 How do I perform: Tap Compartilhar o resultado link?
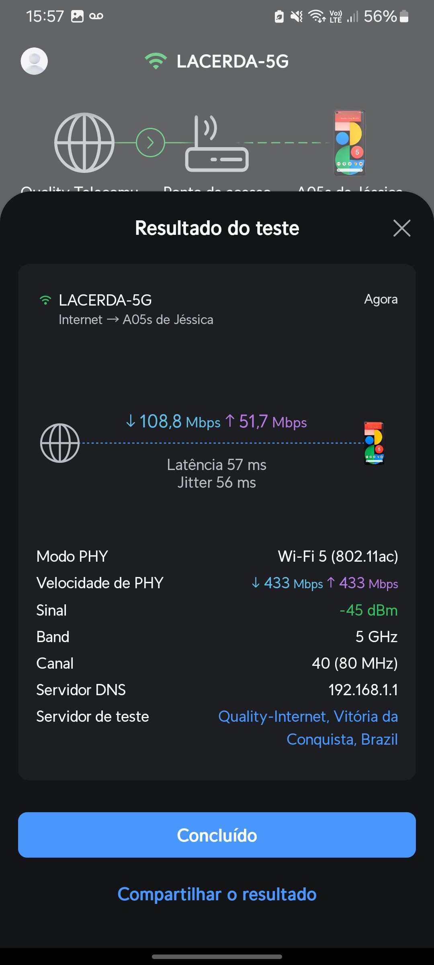(x=217, y=894)
